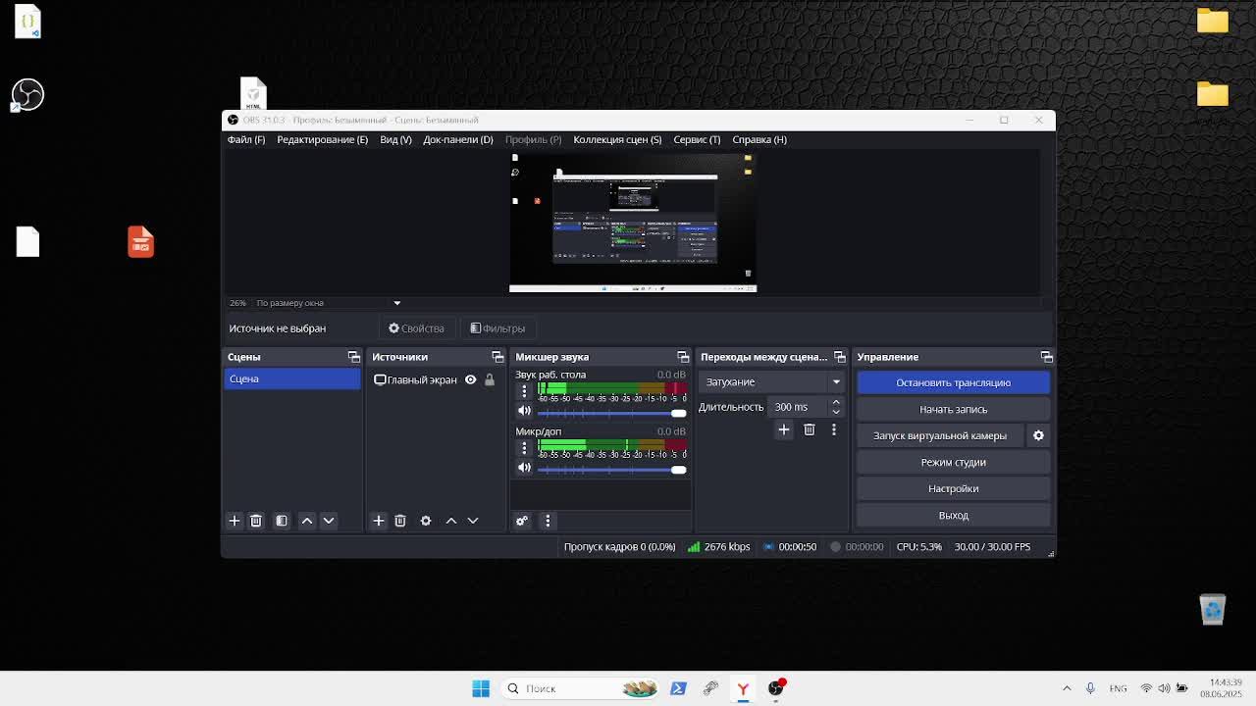Undock the Микшер звука panel

pyautogui.click(x=683, y=357)
